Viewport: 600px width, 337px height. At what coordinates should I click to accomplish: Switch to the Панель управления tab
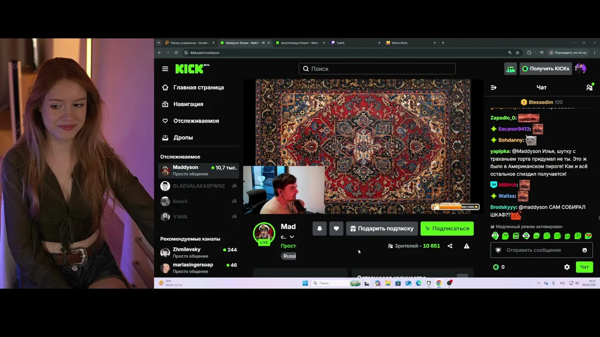coord(190,43)
